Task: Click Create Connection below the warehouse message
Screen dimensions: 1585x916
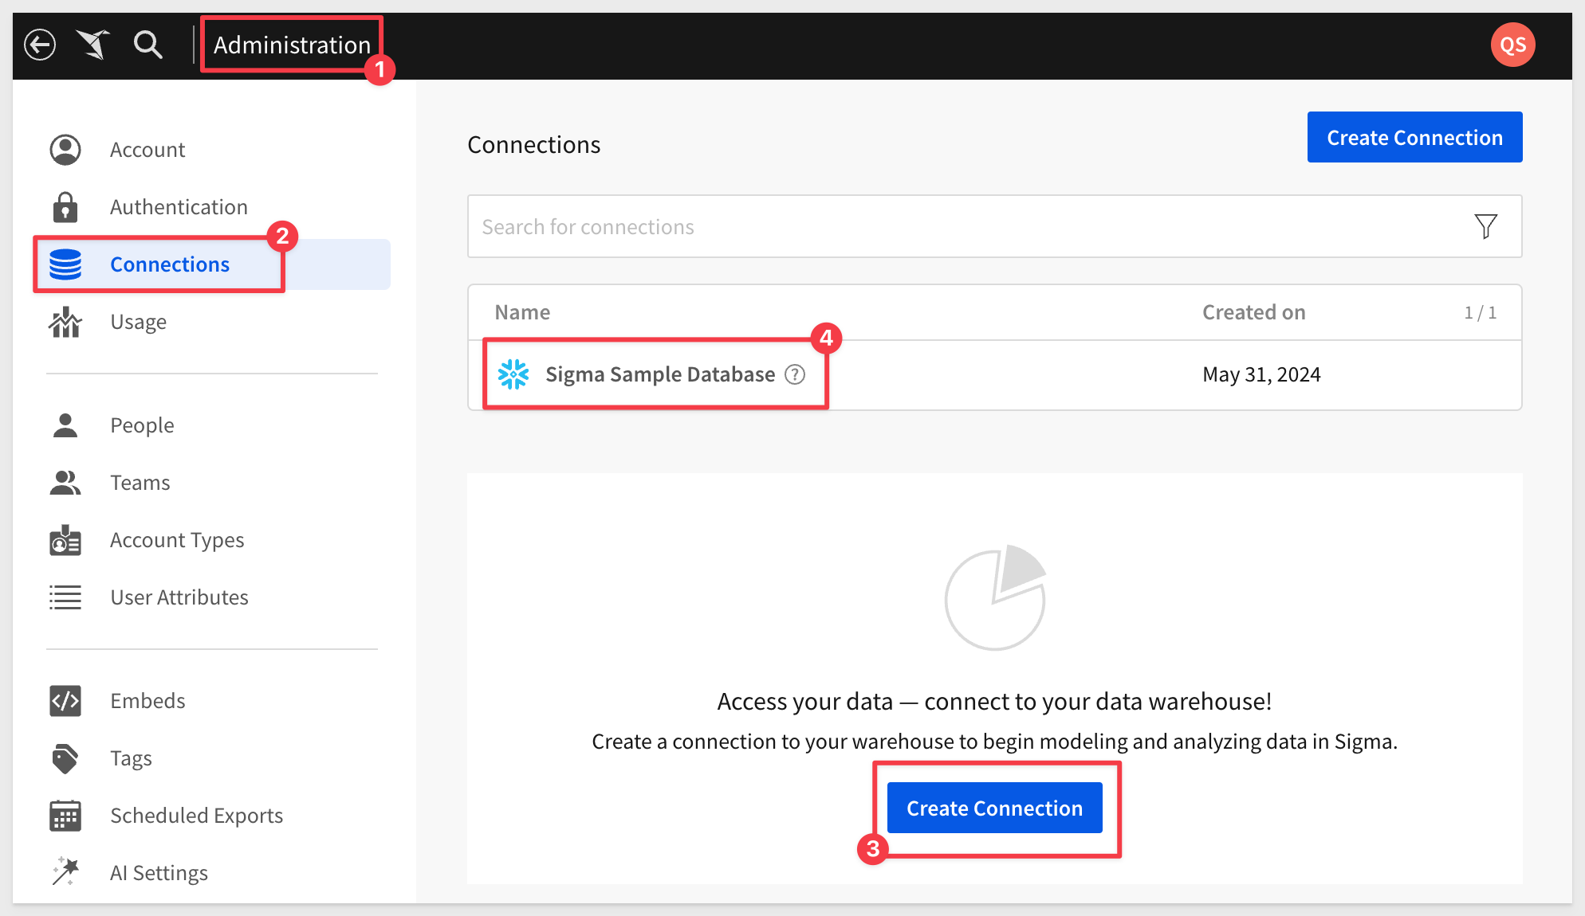Action: click(994, 808)
